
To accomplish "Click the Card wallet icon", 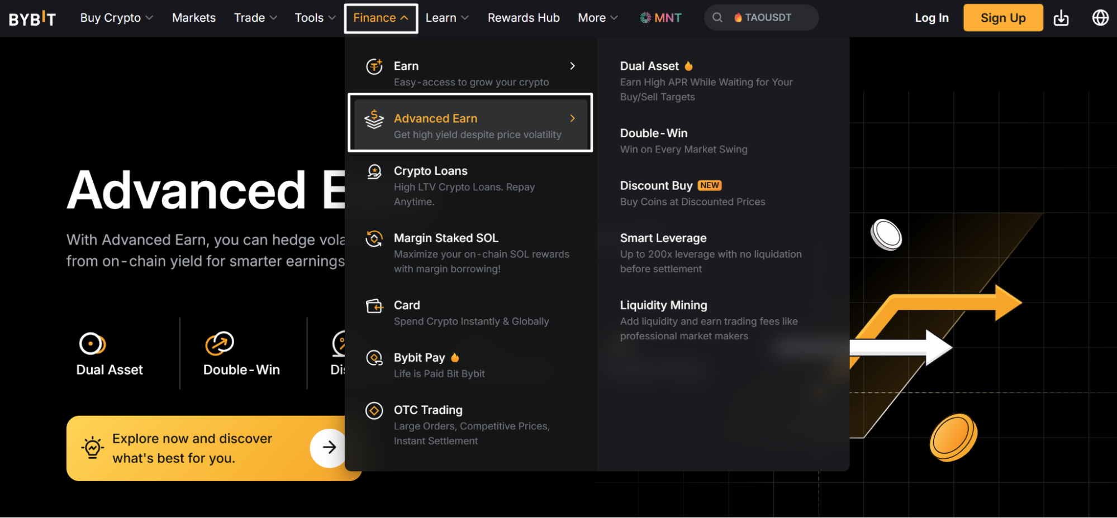I will point(374,306).
